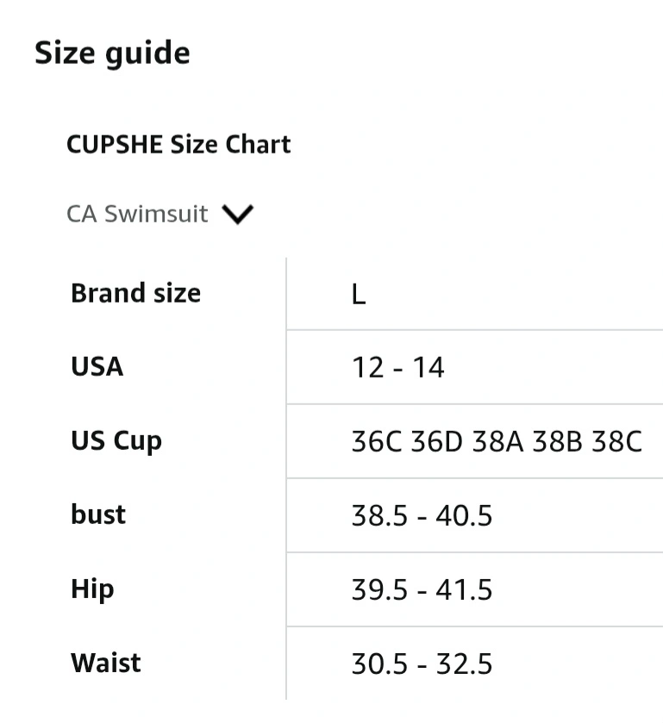Click the bust row label
Viewport: 663px width, 723px height.
tap(98, 514)
